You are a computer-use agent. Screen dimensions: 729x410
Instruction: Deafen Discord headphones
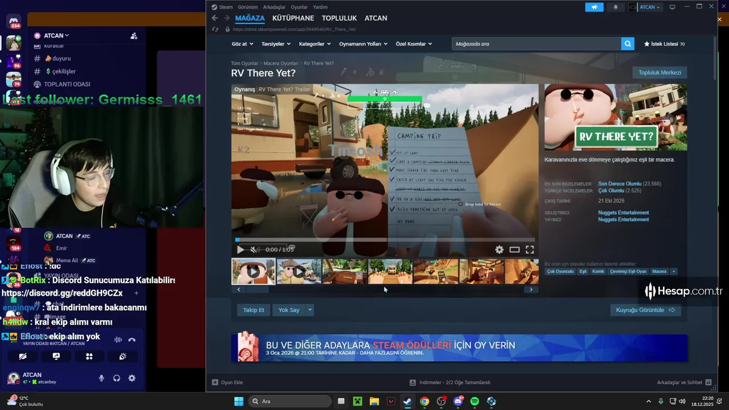click(117, 378)
